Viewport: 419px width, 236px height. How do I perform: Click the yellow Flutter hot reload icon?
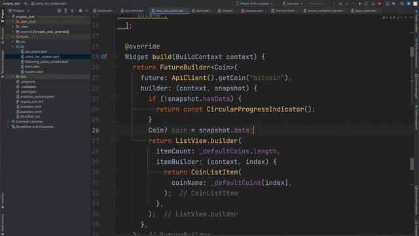tap(359, 4)
